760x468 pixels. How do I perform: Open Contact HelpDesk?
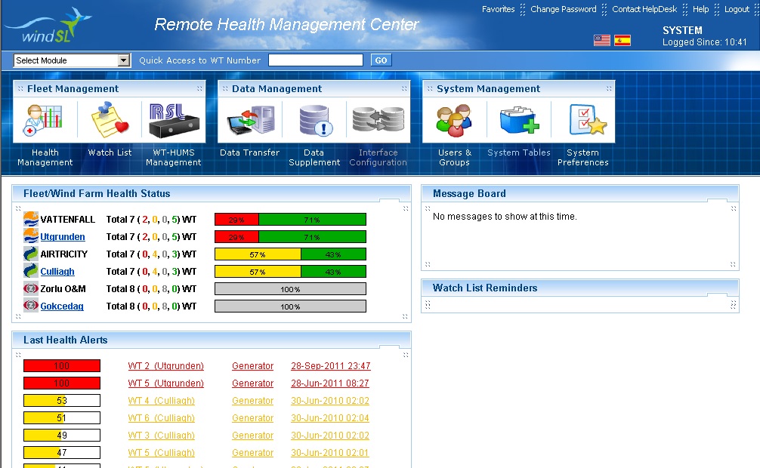click(x=644, y=9)
